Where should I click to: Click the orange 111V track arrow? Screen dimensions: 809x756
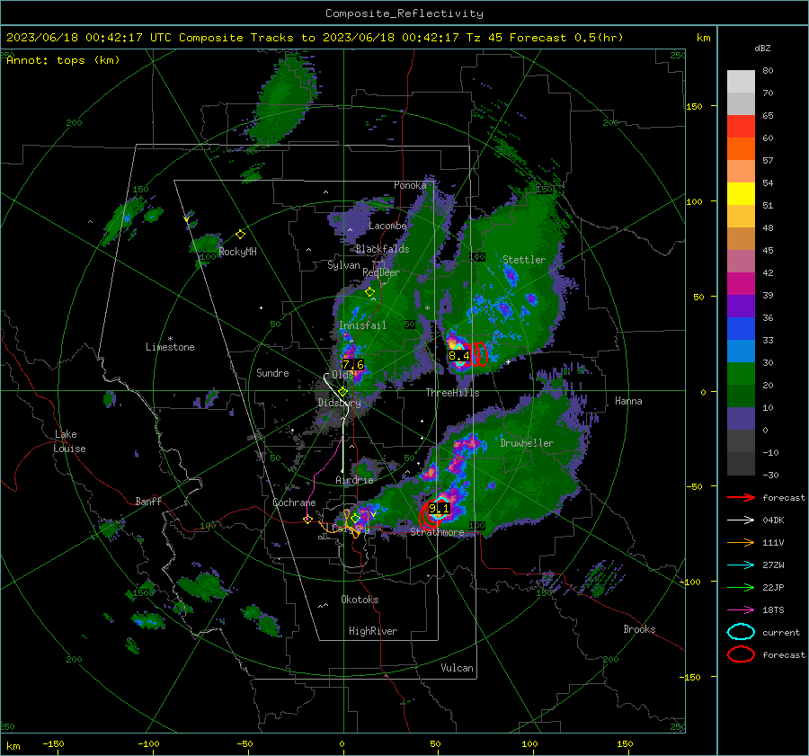point(741,542)
